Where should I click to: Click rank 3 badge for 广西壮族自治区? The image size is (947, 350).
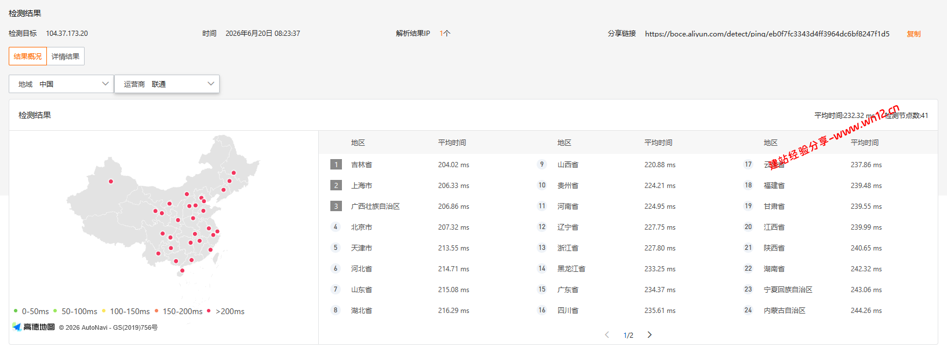336,206
